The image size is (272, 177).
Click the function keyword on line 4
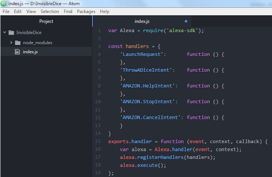pos(198,54)
